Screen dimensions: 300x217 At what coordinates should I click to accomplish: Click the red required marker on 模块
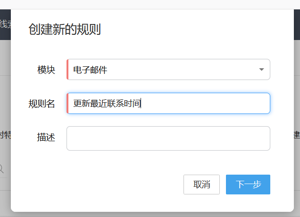[68, 70]
